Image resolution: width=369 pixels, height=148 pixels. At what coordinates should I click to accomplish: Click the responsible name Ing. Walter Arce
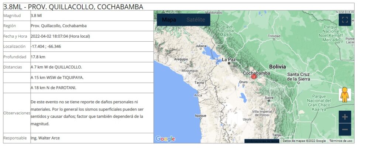pyautogui.click(x=45, y=138)
